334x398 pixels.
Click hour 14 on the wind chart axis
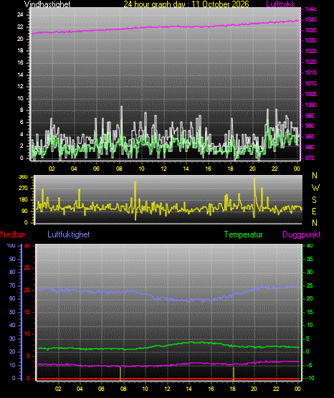[186, 169]
